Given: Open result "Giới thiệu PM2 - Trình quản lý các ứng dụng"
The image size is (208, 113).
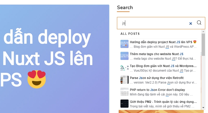Looking at the screenshot, I should [x=163, y=102].
